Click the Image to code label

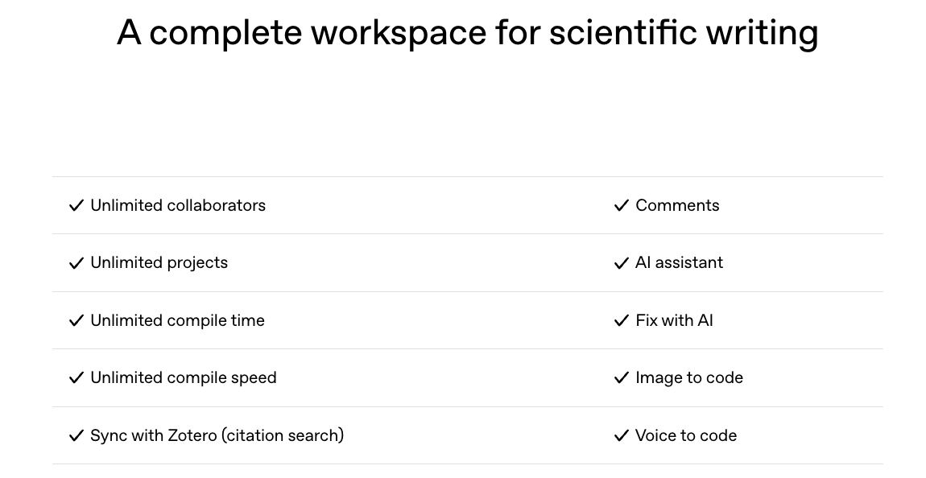pos(688,377)
